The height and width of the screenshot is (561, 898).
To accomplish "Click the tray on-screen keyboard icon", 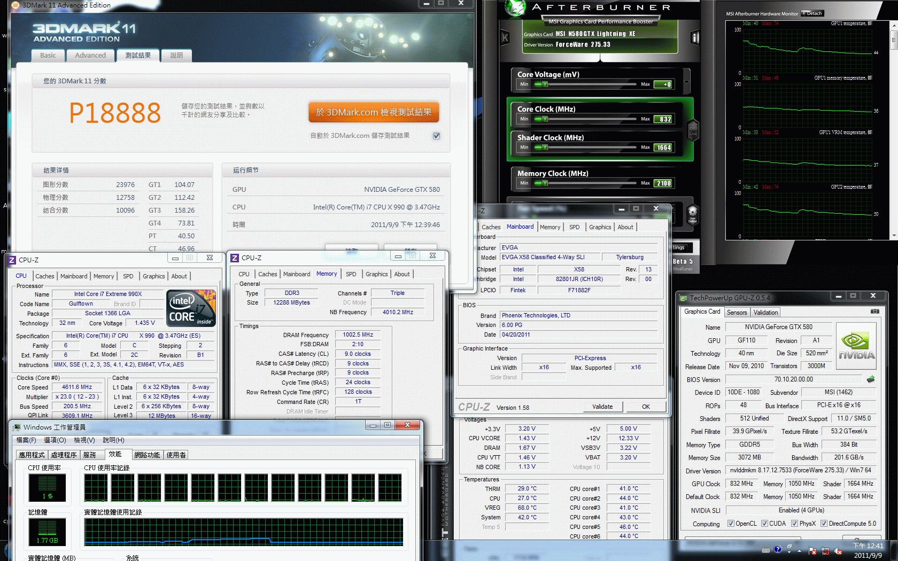I will [766, 550].
